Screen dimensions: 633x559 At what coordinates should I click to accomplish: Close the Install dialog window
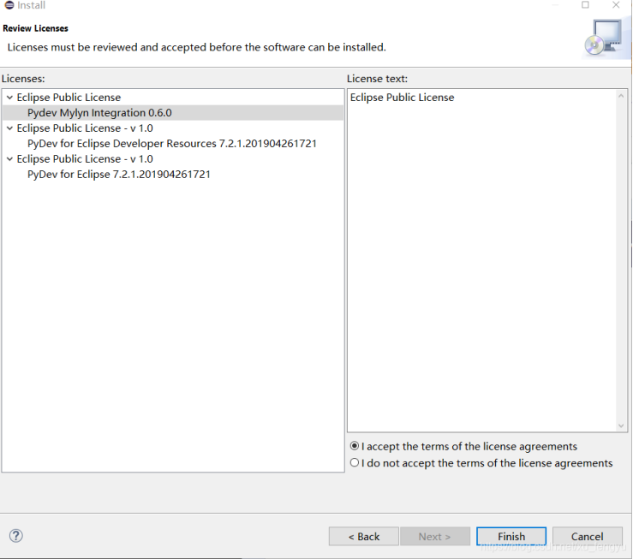(x=616, y=5)
